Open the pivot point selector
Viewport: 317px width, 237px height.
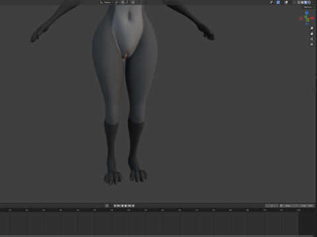[x=117, y=2]
